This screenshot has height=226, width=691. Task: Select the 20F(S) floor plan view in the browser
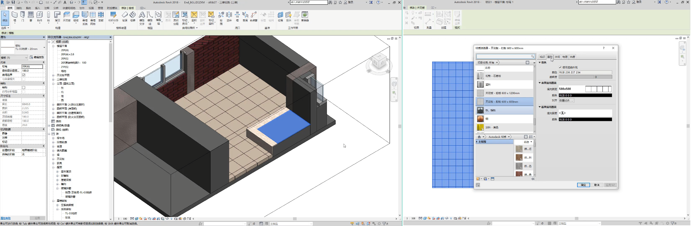65,59
